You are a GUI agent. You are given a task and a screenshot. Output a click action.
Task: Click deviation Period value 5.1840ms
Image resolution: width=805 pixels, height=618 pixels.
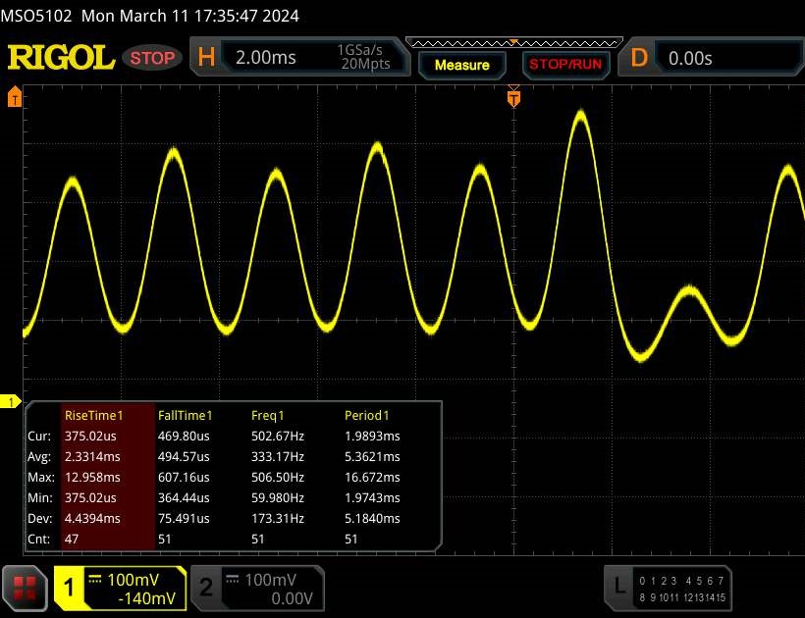click(x=372, y=518)
